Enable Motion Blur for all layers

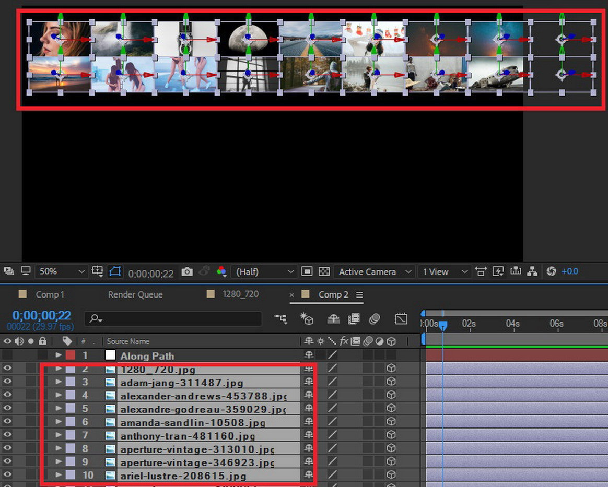click(x=374, y=319)
